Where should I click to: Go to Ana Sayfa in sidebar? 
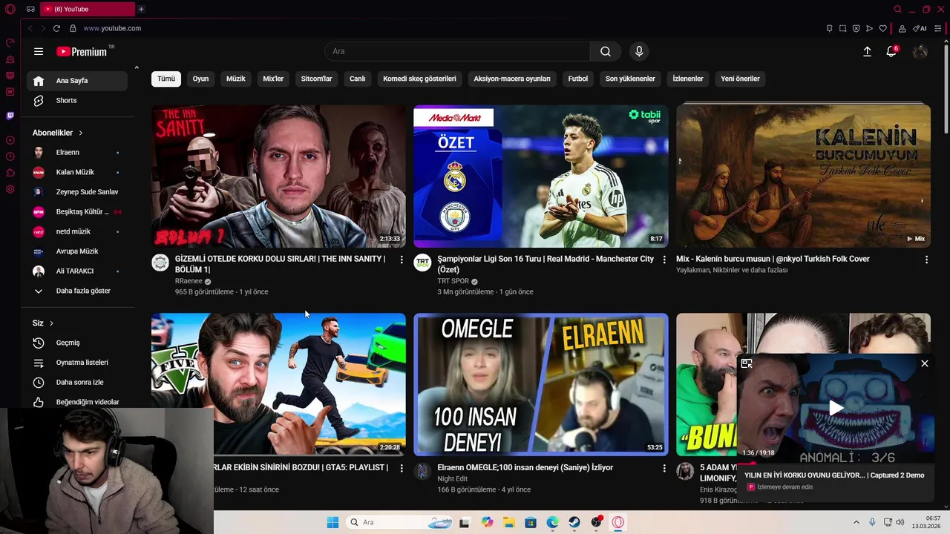click(77, 81)
